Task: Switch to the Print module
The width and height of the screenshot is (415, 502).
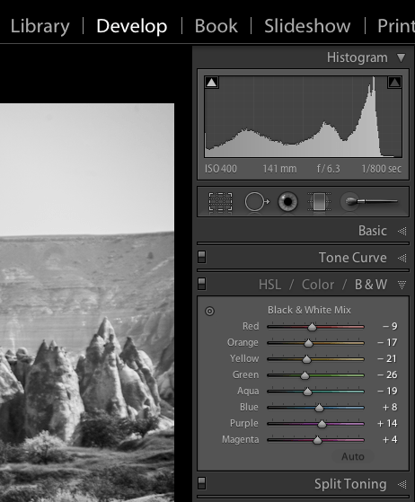Action: point(396,26)
